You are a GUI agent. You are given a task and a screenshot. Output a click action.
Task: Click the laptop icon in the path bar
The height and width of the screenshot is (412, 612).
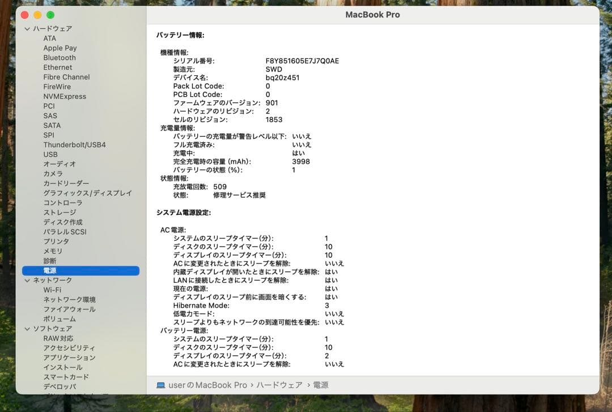160,385
